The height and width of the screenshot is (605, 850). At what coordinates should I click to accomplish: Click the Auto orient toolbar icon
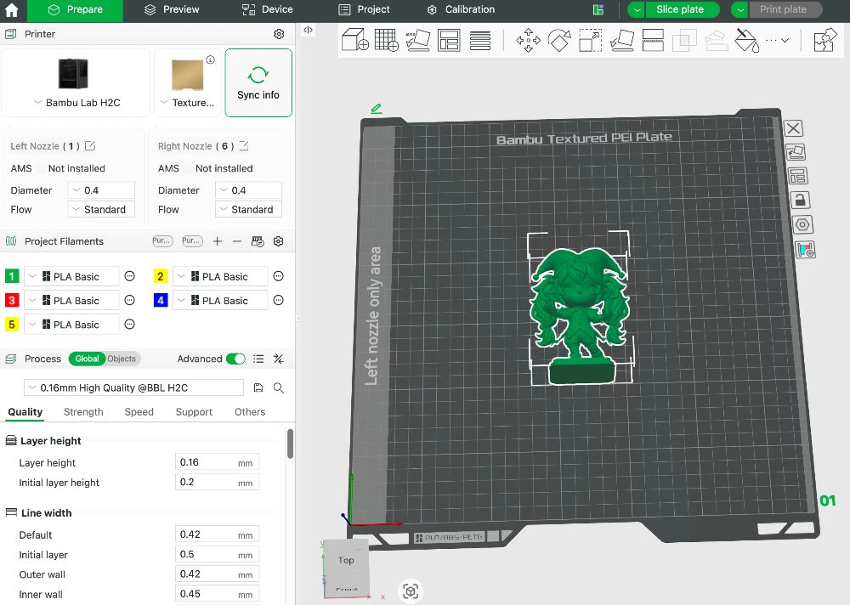pos(417,40)
